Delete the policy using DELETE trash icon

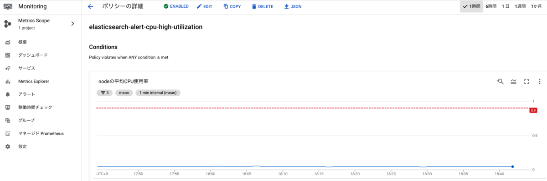pyautogui.click(x=262, y=7)
